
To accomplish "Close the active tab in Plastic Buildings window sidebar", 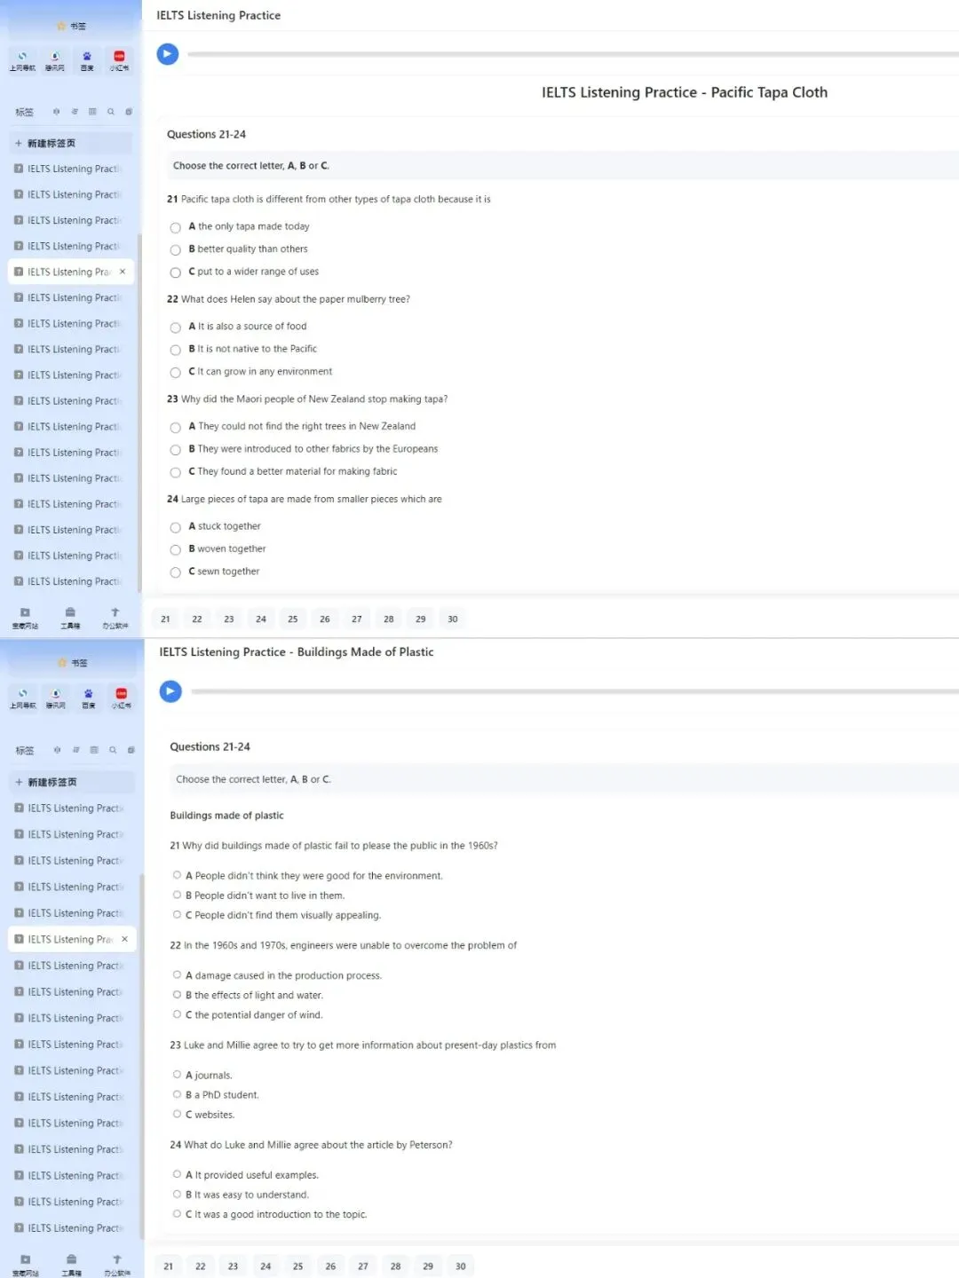I will 124,939.
